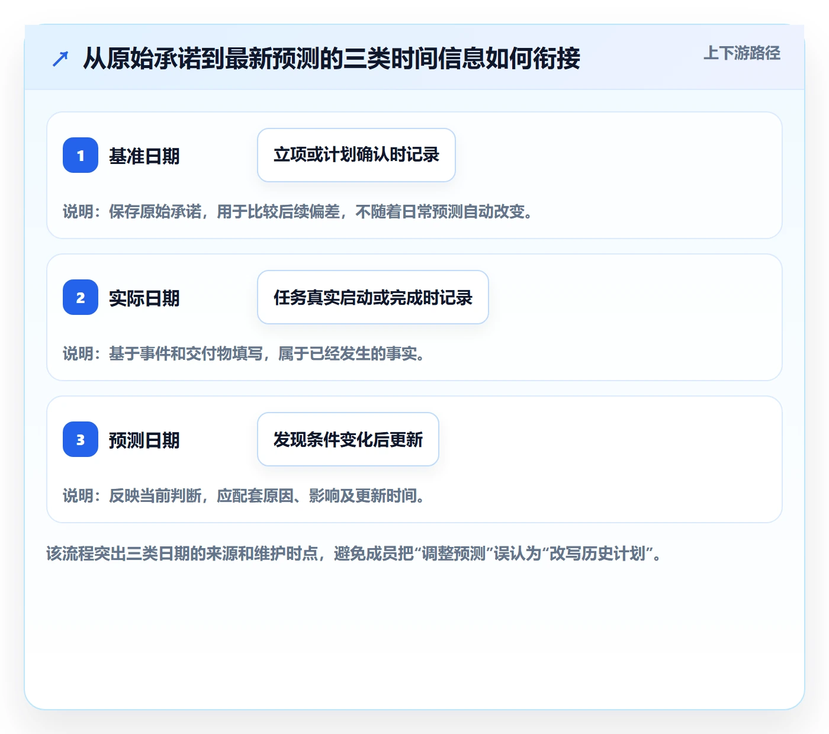Select the 基准日期 step title
The width and height of the screenshot is (829, 734).
pos(144,156)
